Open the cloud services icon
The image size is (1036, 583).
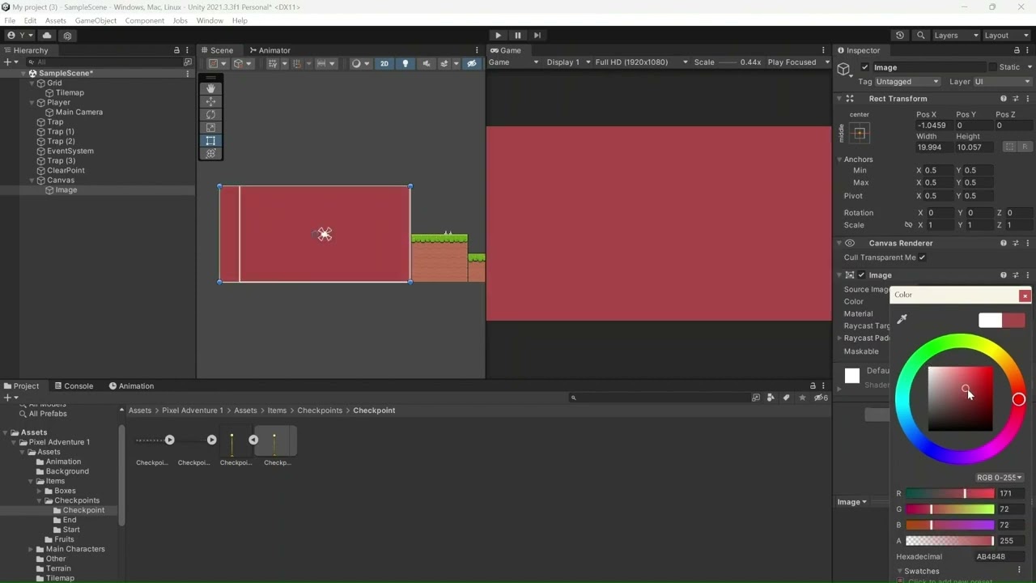pos(47,36)
